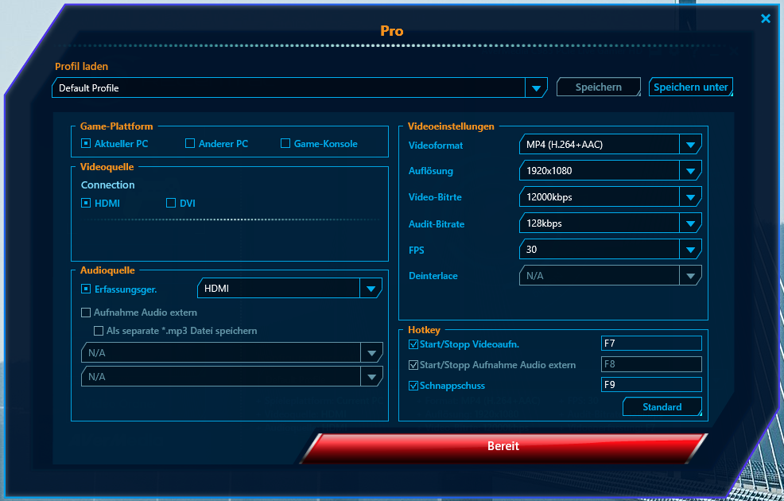The image size is (784, 501).
Task: Click the Standard hotkey reset button
Action: [x=662, y=407]
